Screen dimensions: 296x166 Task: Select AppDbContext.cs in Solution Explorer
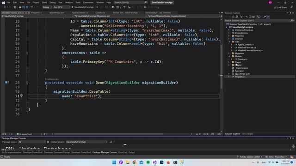tap(246, 45)
